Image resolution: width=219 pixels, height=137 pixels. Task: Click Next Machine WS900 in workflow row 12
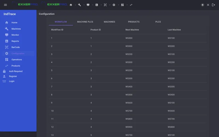[129, 127]
